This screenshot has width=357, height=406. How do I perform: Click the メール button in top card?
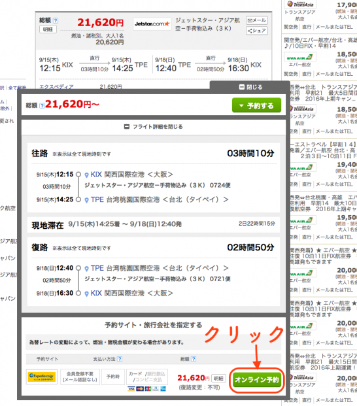pyautogui.click(x=256, y=20)
